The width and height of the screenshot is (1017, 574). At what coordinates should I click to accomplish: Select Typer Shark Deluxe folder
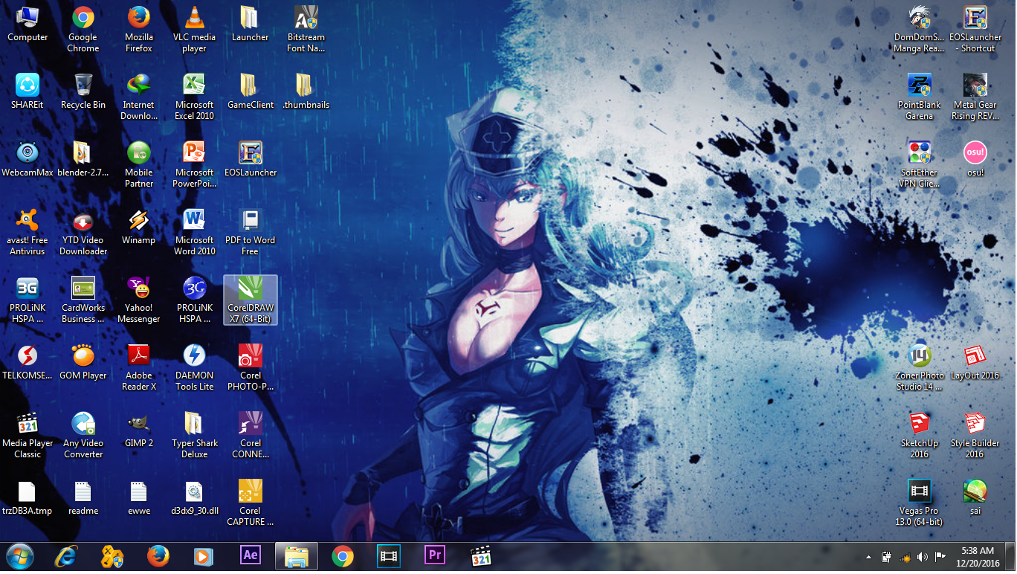point(194,435)
